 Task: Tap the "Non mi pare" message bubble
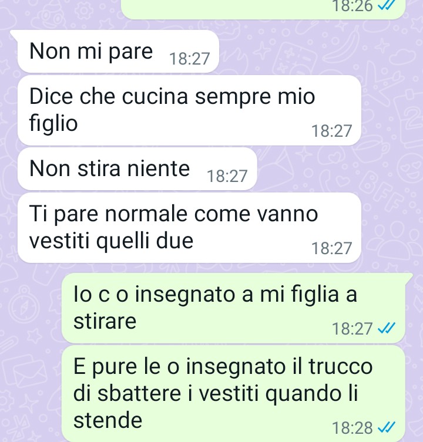118,51
